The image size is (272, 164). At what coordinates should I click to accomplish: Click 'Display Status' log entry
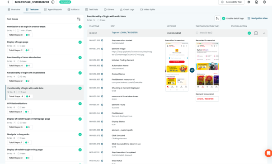(118, 122)
